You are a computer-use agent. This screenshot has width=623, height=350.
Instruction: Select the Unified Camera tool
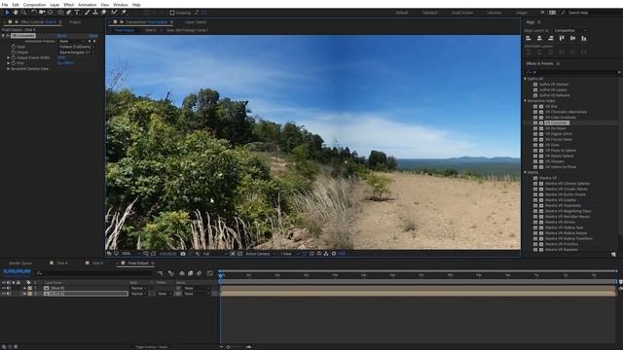pos(42,13)
